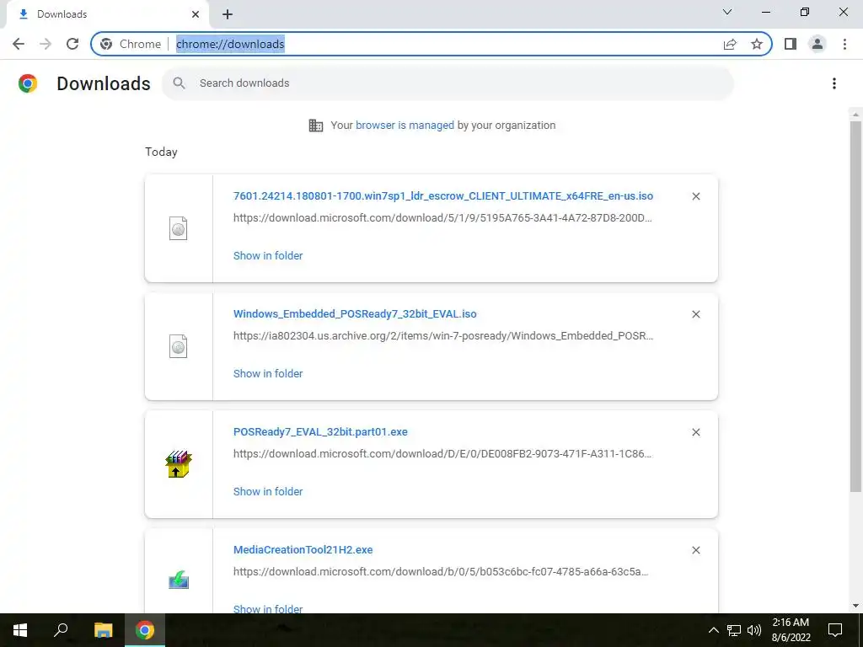Screen dimensions: 863x647
Task: Click the microsoft.com URL under the win7sp1 ISO
Action: (442, 218)
